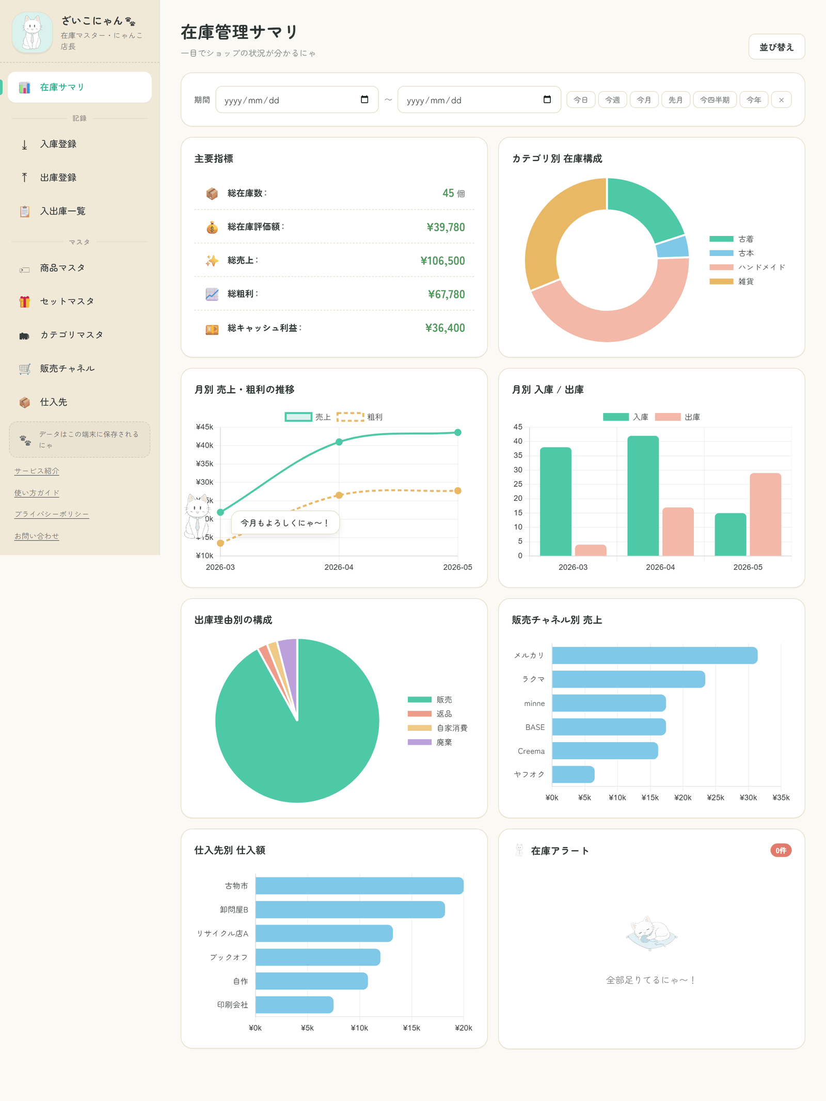This screenshot has height=1101, width=826.
Task: Open calendar picker on start date field
Action: coord(364,100)
